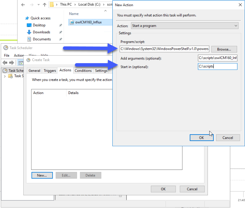Open the Action type dropdown
Screen dimensions: 245x208
185,26
